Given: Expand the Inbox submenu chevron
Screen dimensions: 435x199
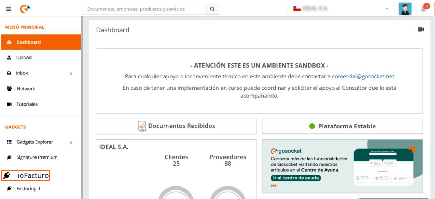Looking at the screenshot, I should click(x=71, y=74).
